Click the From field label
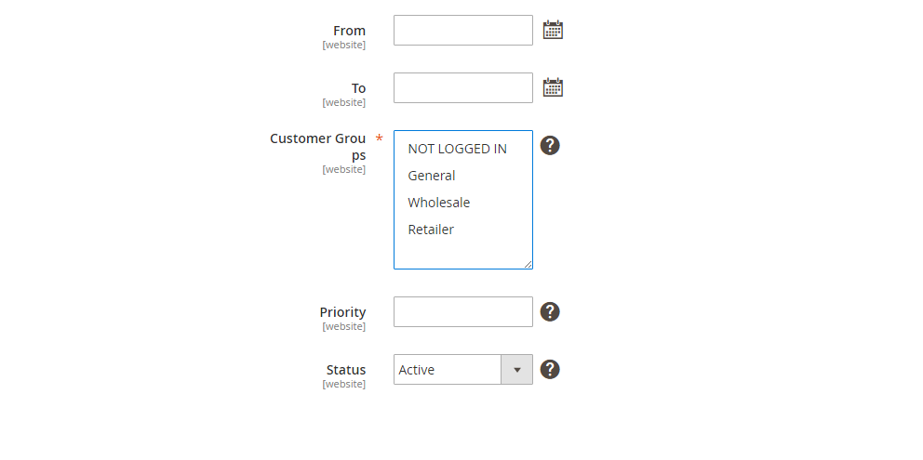 tap(350, 31)
